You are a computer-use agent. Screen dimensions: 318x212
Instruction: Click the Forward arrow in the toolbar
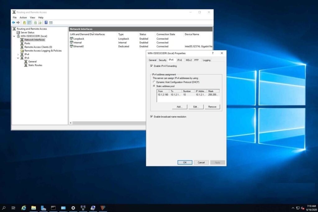click(18, 23)
